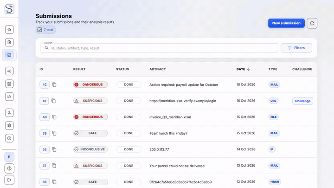Viewport: 334px width, 188px height.
Task: Click DANGEROUS badge on Invoice_Q3_meridian.xlsm row
Action: pyautogui.click(x=90, y=117)
